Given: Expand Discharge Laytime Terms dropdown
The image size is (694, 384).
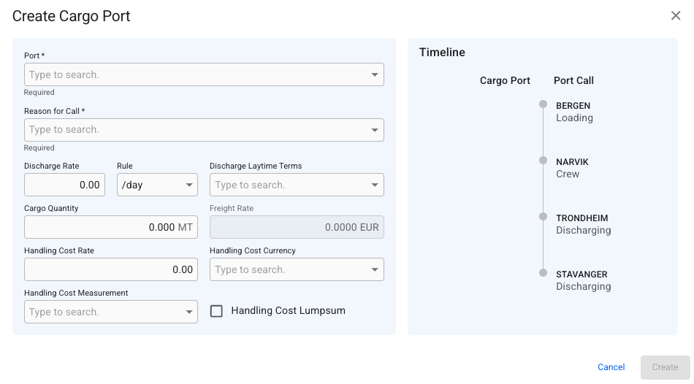Looking at the screenshot, I should [375, 185].
